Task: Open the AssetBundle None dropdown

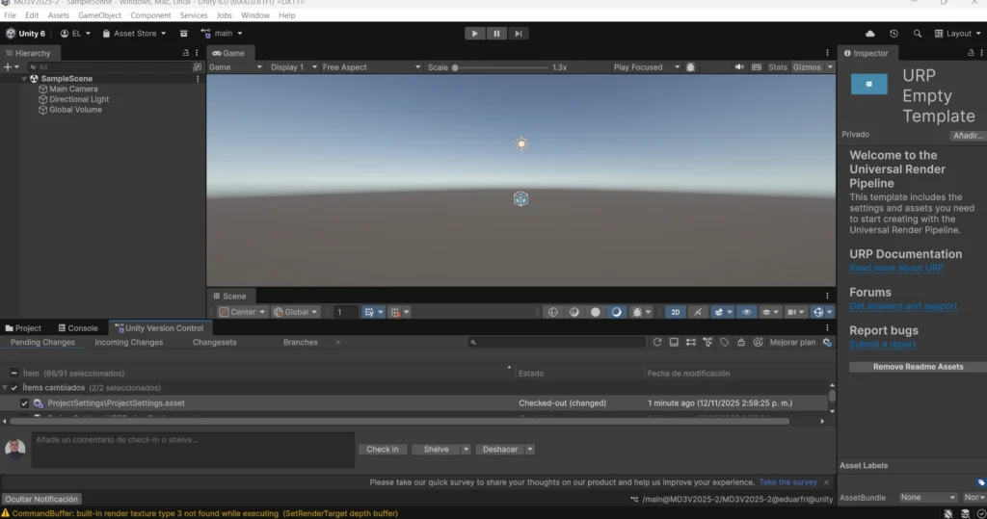Action: tap(927, 498)
